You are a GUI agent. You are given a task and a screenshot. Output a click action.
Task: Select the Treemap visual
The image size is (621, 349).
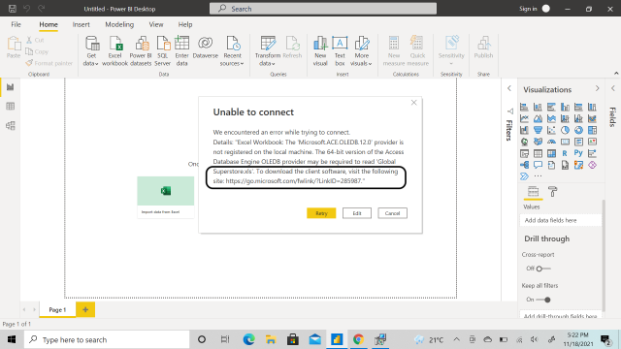(592, 130)
